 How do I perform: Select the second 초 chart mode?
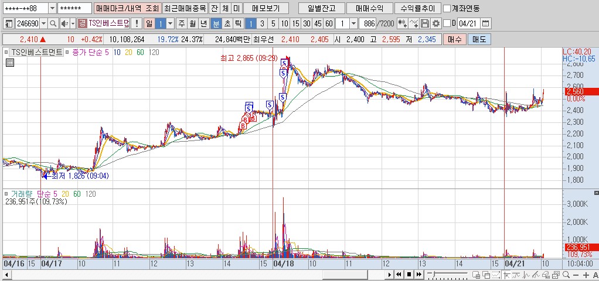227,23
